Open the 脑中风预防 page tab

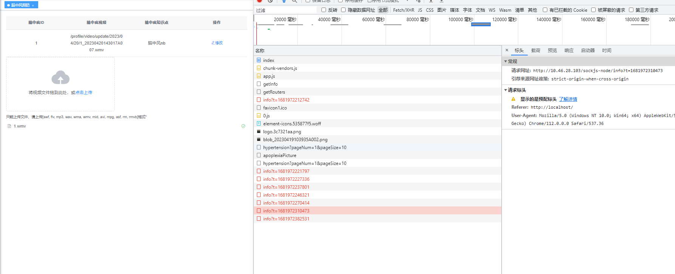coord(20,5)
